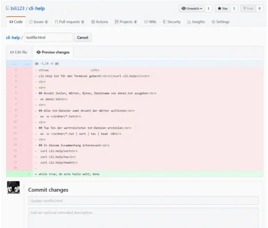The width and height of the screenshot is (268, 228).
Task: Click the Pull requests icon
Action: (x=56, y=22)
